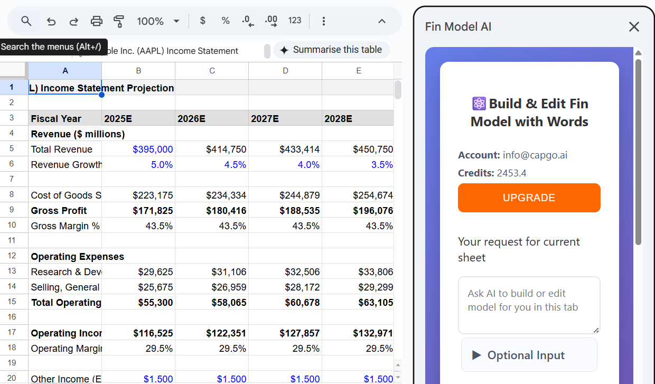
Task: Click the Decrease decimal places icon
Action: point(248,21)
